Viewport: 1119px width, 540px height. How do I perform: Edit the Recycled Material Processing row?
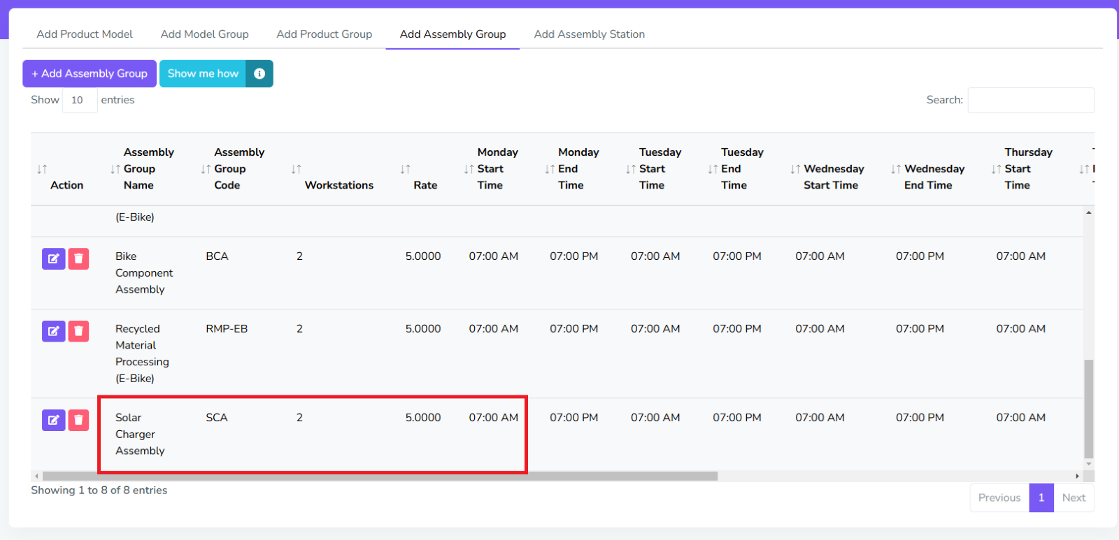click(53, 331)
